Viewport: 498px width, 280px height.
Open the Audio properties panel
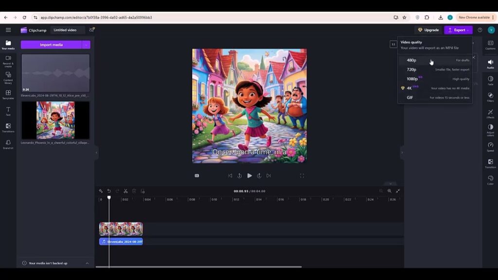(490, 64)
